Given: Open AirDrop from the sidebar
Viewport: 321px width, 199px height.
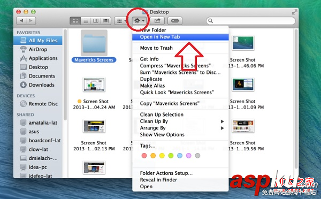Looking at the screenshot, I should coord(38,49).
